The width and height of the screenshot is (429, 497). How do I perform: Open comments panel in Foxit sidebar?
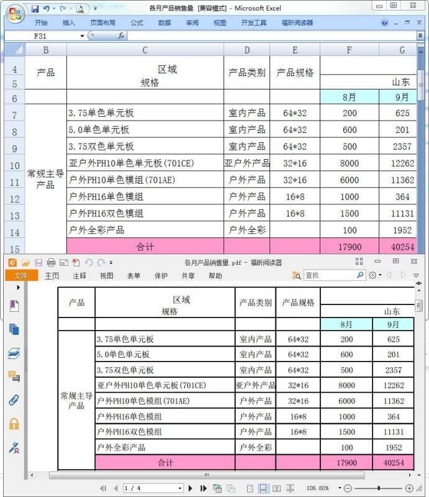pyautogui.click(x=14, y=376)
